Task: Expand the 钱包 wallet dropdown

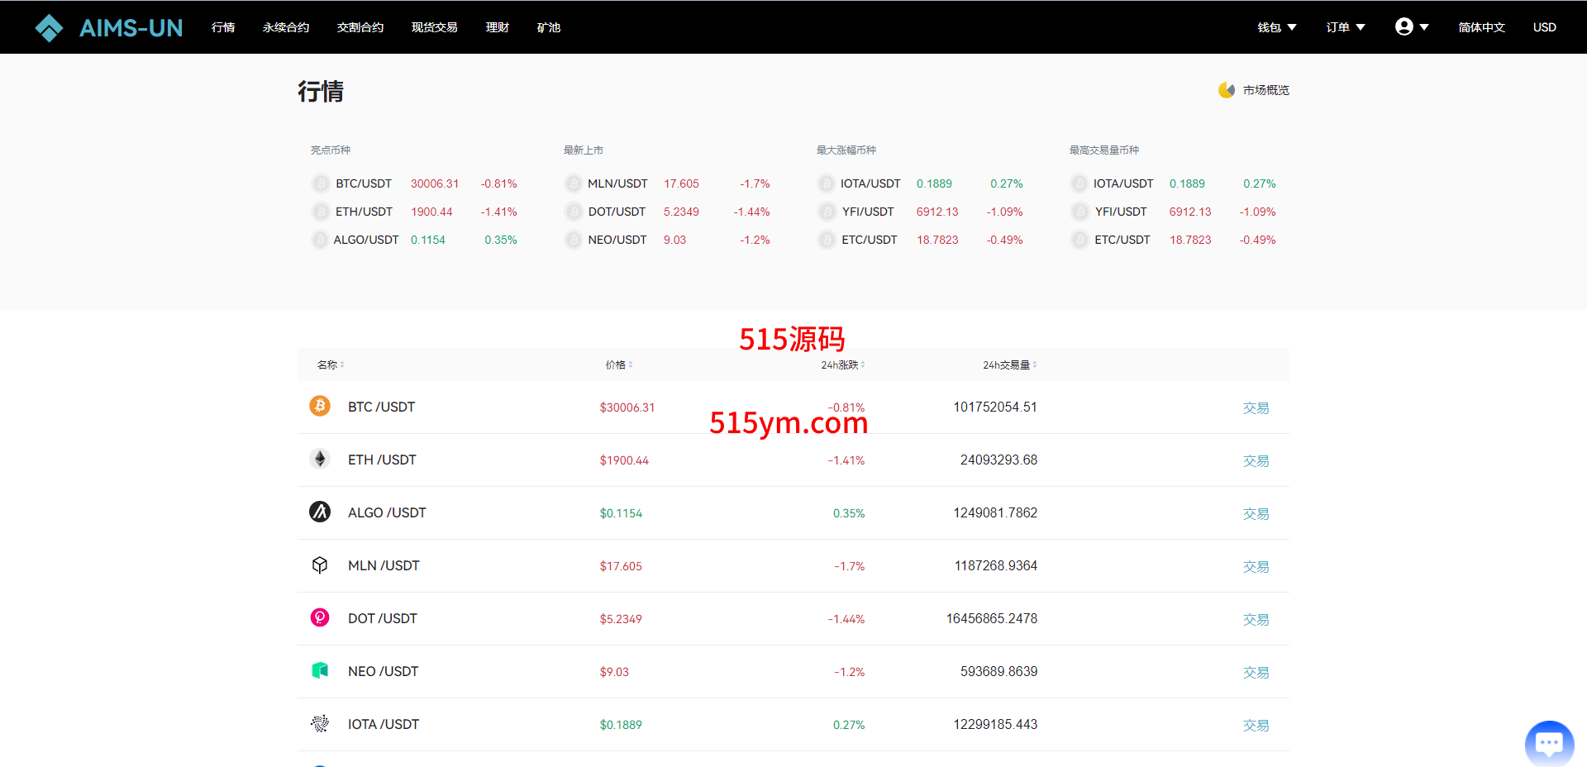Action: 1276,27
